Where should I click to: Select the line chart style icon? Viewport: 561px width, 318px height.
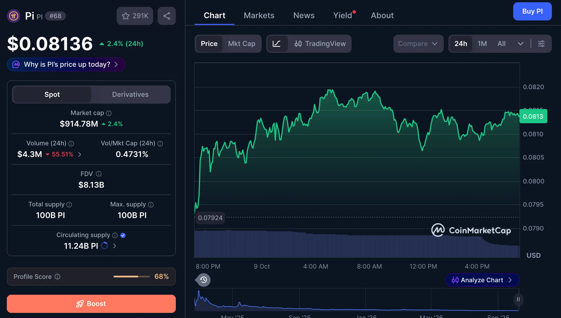pos(277,44)
